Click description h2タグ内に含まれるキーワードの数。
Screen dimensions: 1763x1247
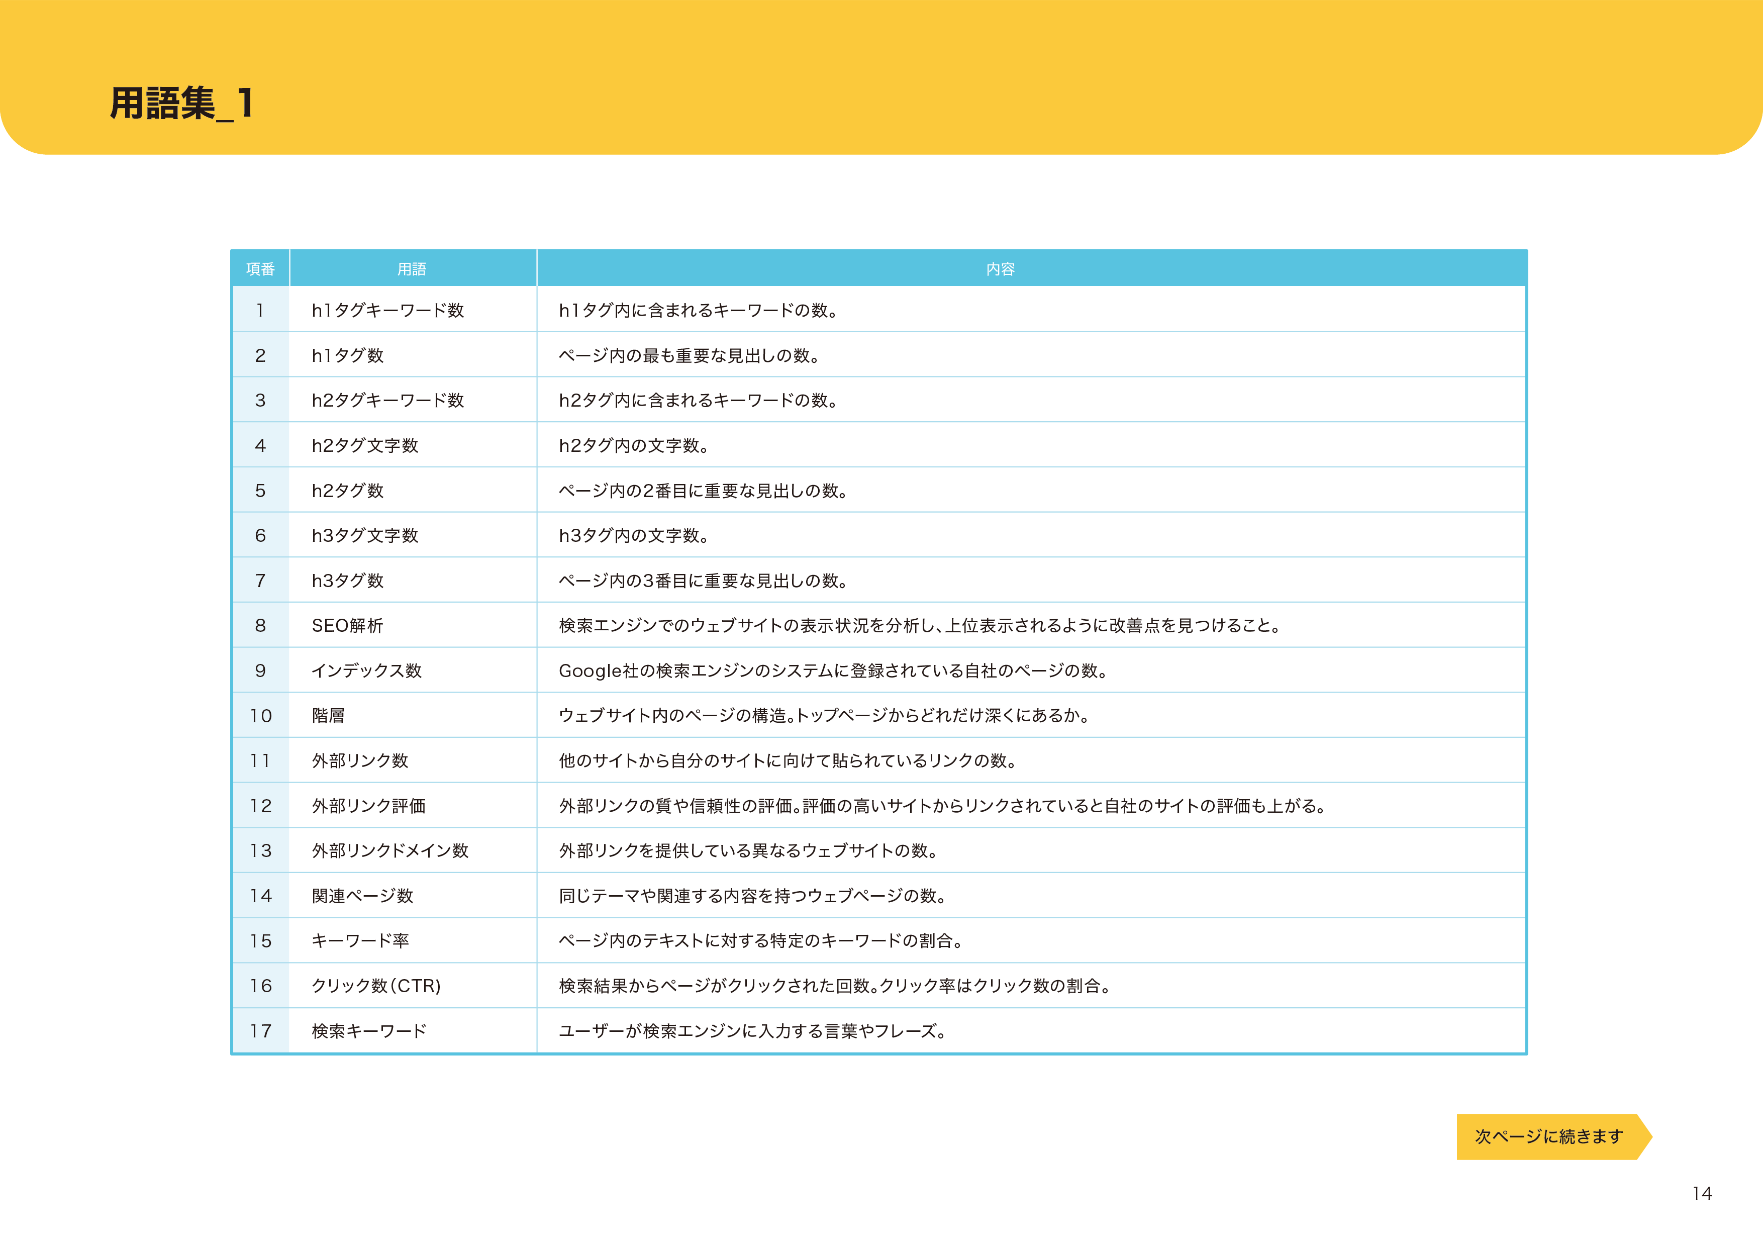coord(699,400)
